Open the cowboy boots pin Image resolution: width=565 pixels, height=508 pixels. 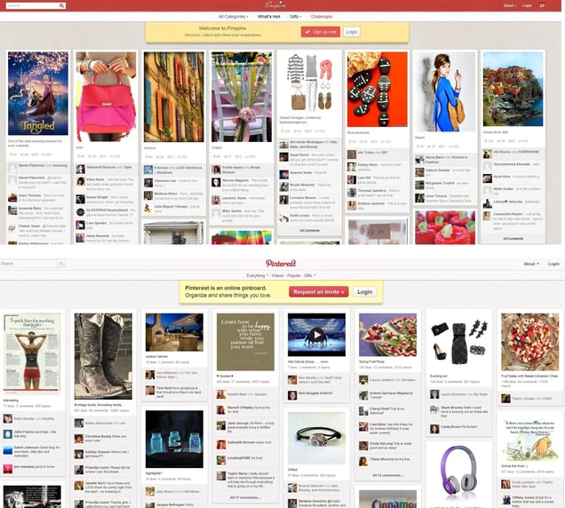(103, 356)
